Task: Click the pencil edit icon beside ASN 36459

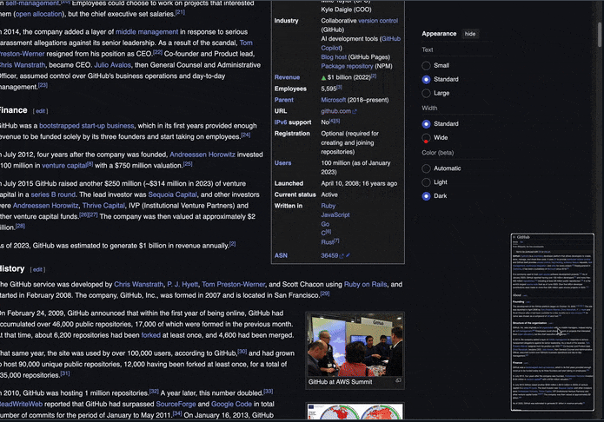Action: (348, 256)
